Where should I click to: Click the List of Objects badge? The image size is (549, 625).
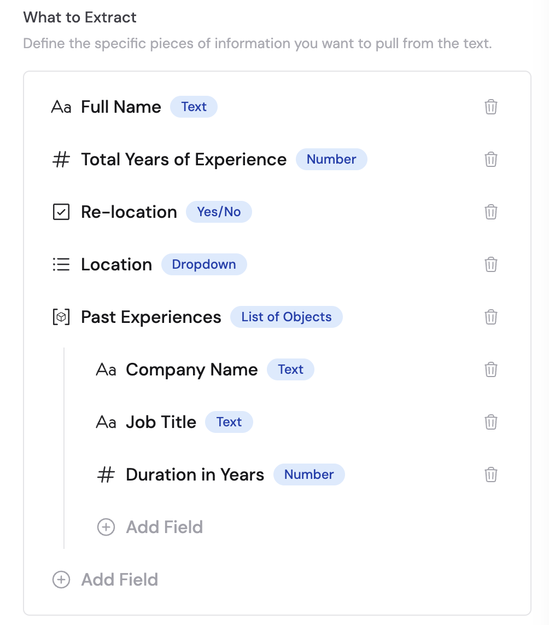287,317
